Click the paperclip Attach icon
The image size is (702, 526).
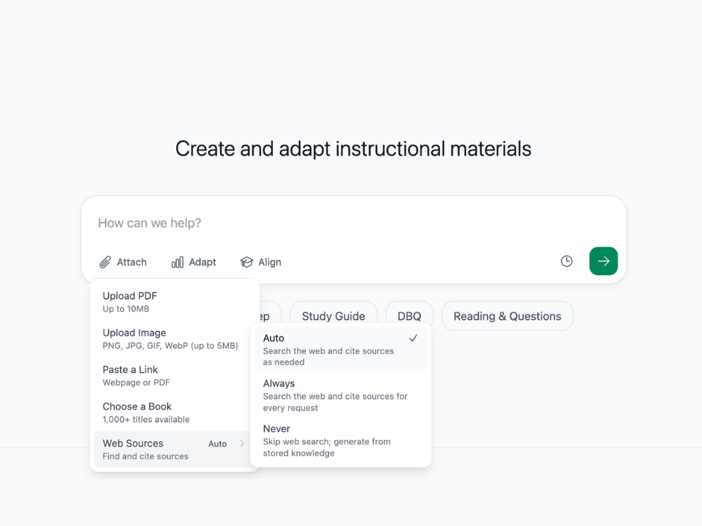[105, 262]
